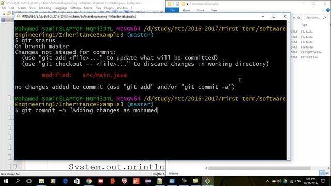
Task: Open Home ribbon tab in File Explorer
Action: pyautogui.click(x=186, y=10)
